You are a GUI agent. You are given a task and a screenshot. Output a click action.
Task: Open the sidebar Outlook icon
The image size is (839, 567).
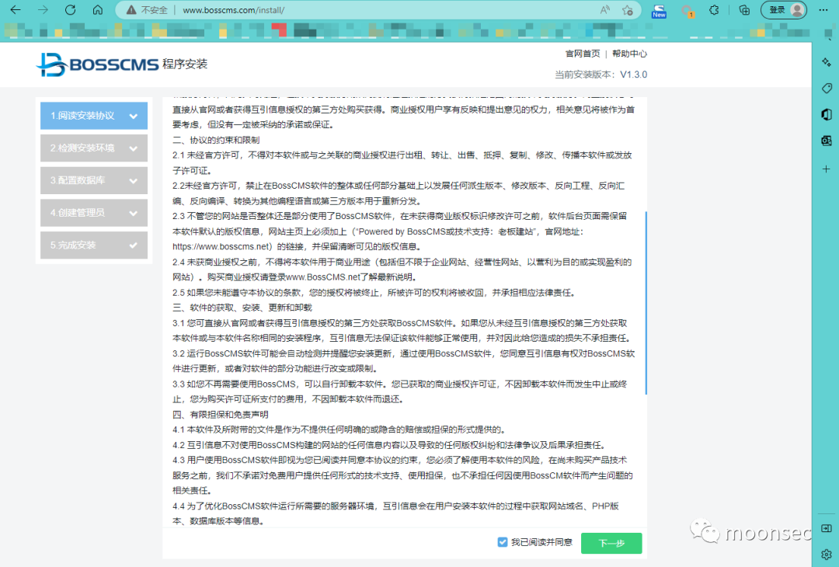[x=826, y=141]
